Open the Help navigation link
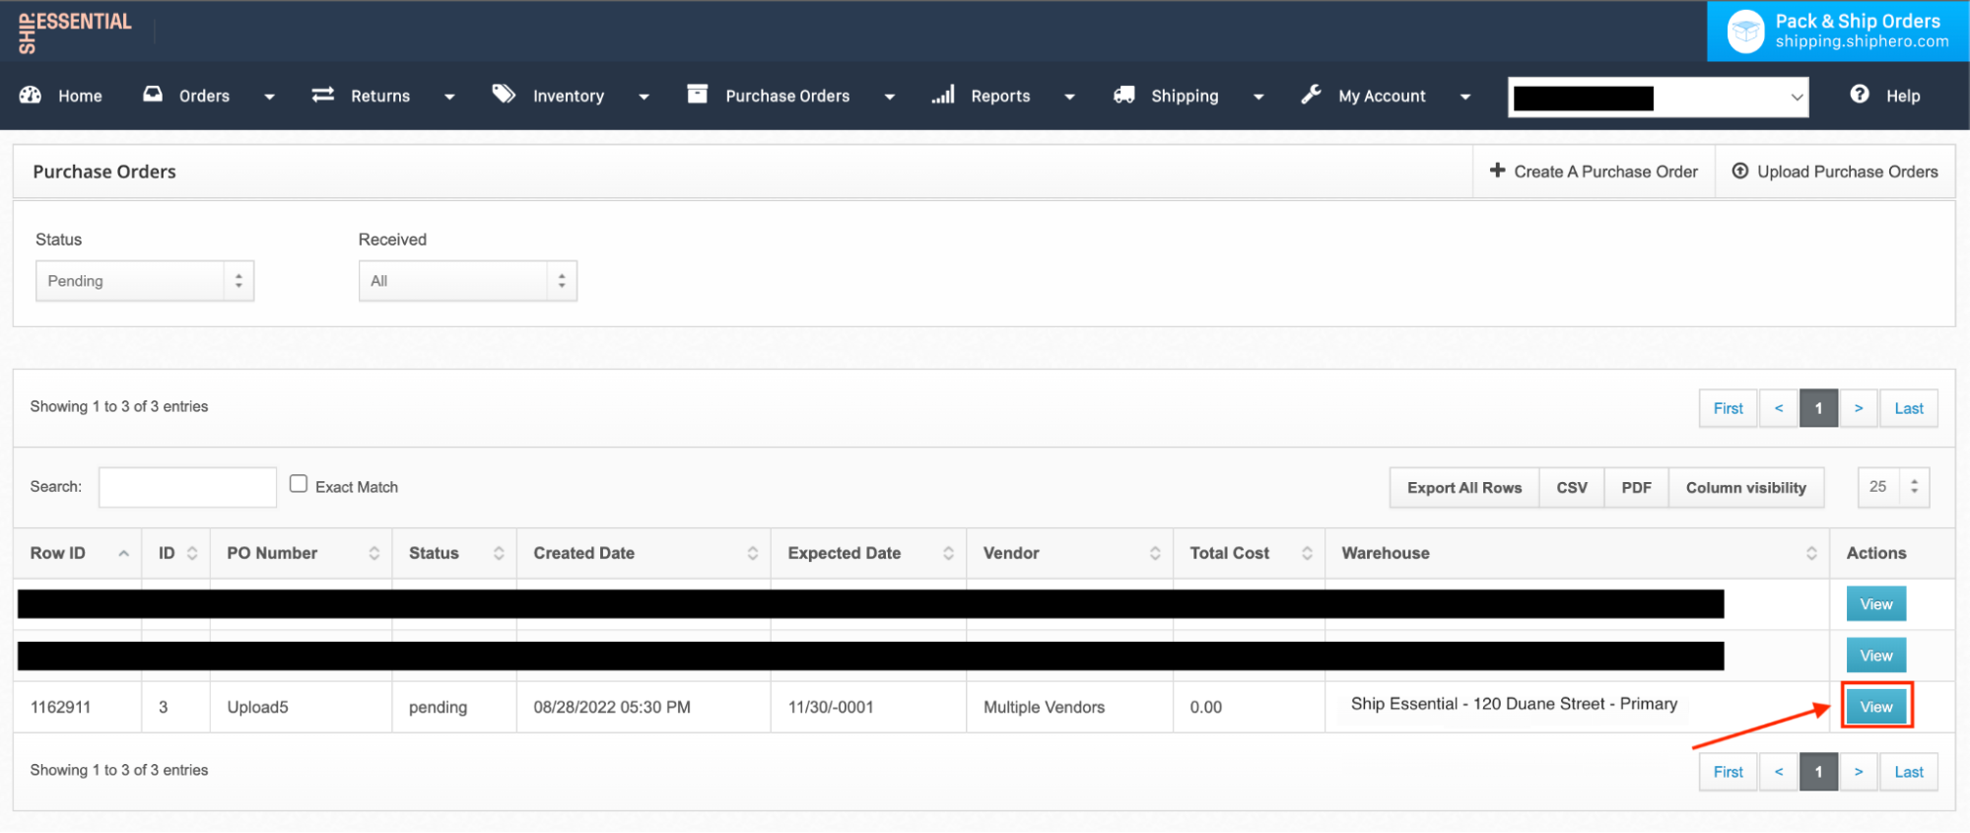The width and height of the screenshot is (1970, 833). (x=1903, y=96)
